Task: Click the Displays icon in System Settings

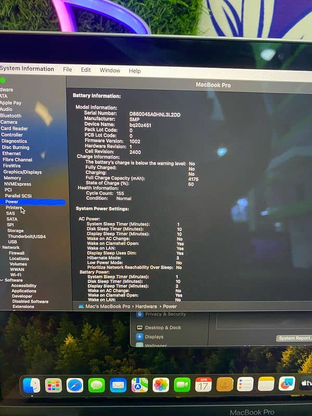Action: [x=139, y=336]
